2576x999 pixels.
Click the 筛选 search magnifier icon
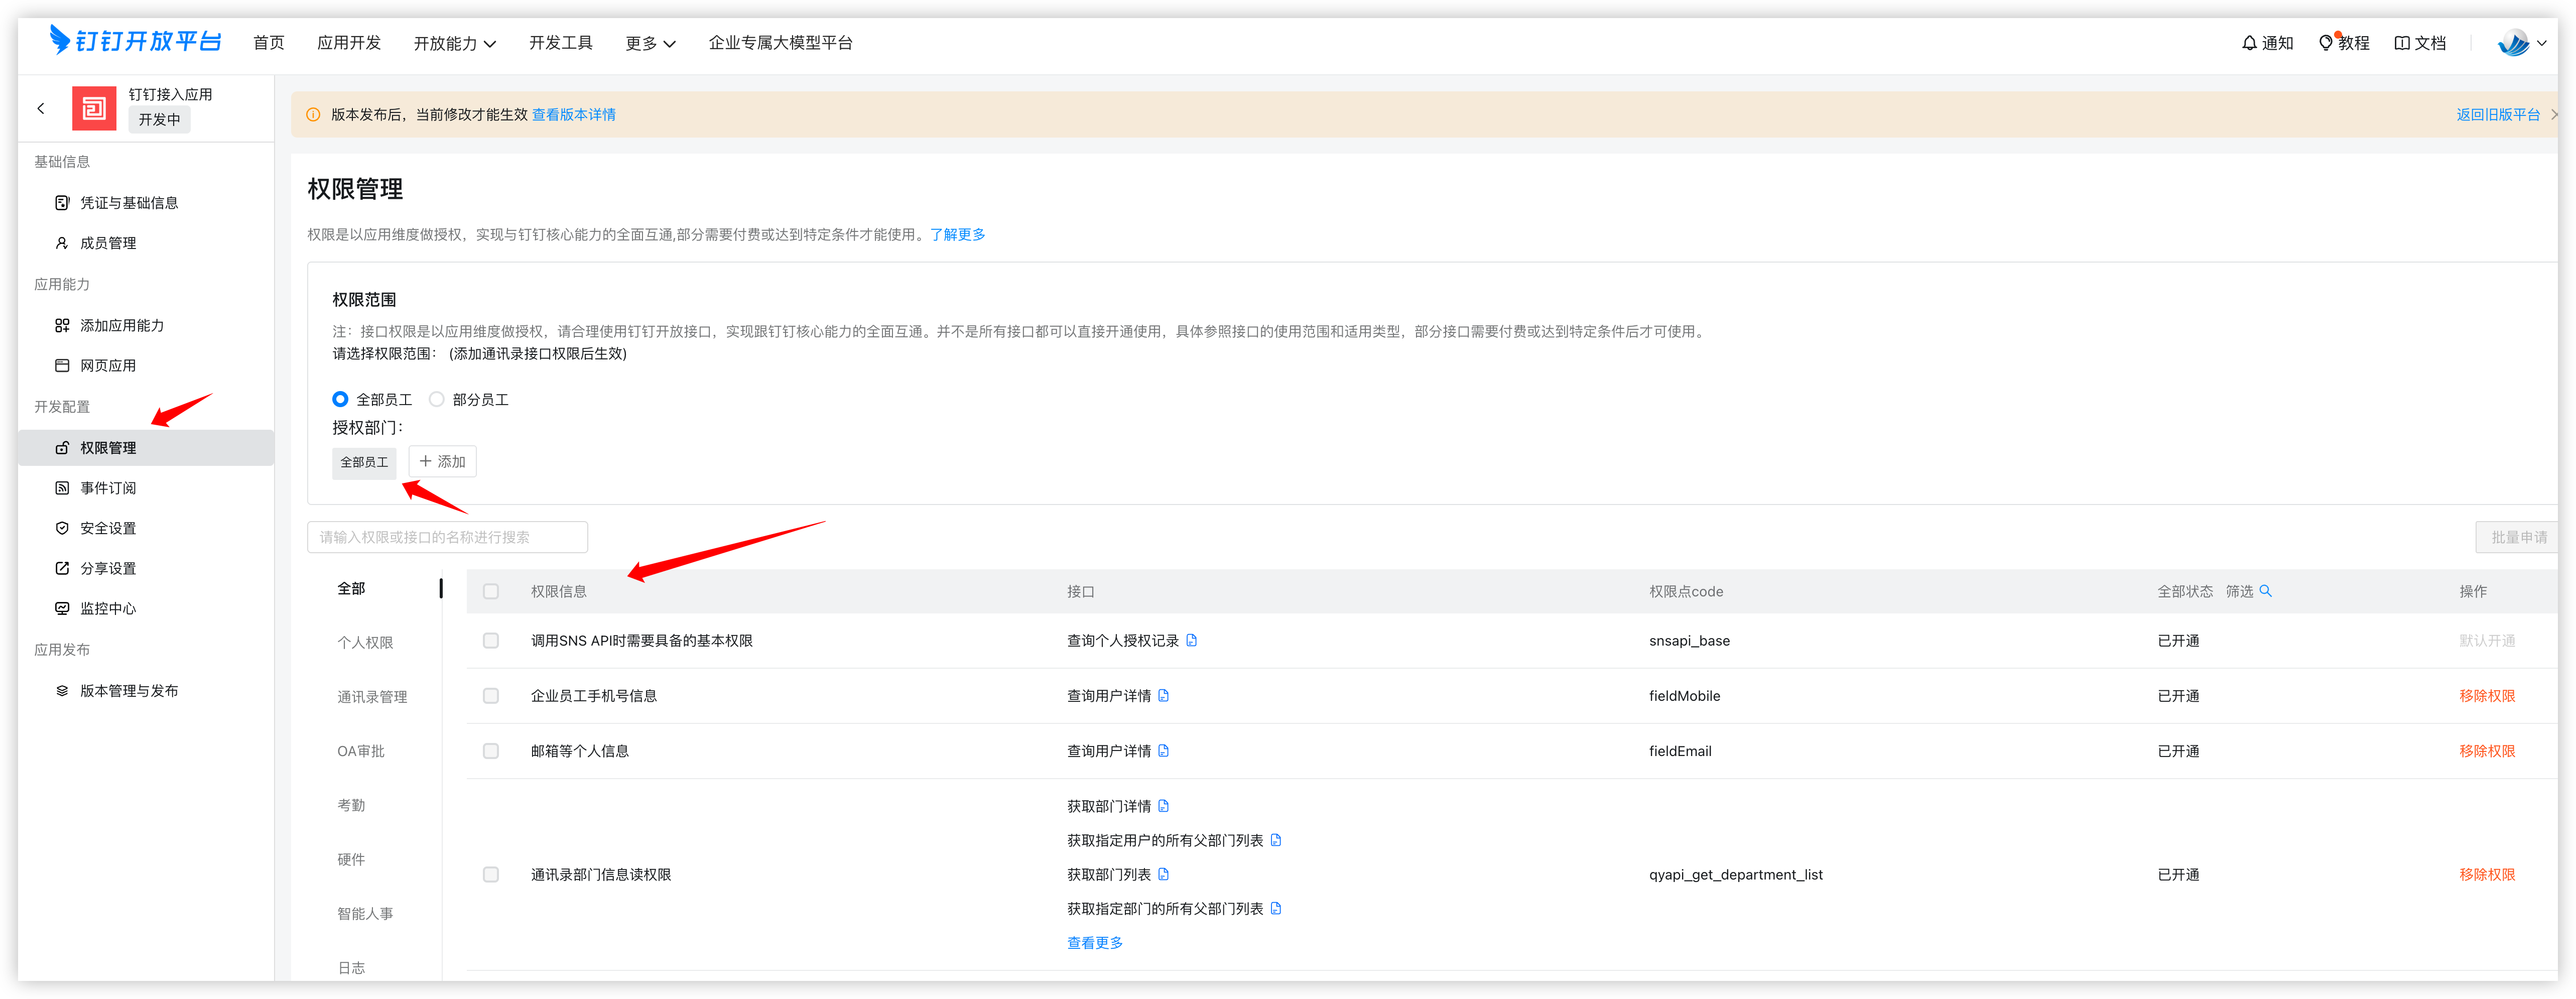2266,591
